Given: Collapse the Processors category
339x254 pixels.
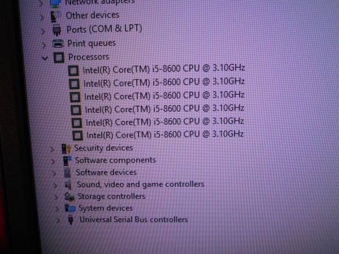Looking at the screenshot, I should coord(45,58).
